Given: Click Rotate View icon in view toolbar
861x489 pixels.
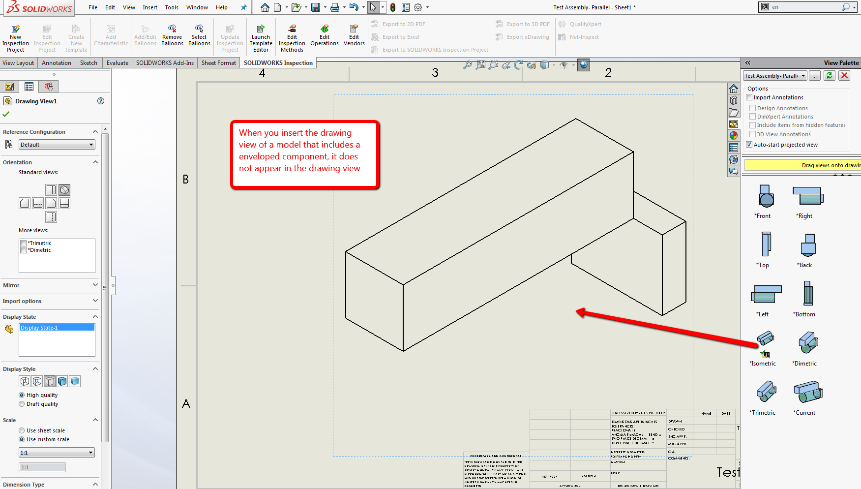Looking at the screenshot, I should 518,64.
